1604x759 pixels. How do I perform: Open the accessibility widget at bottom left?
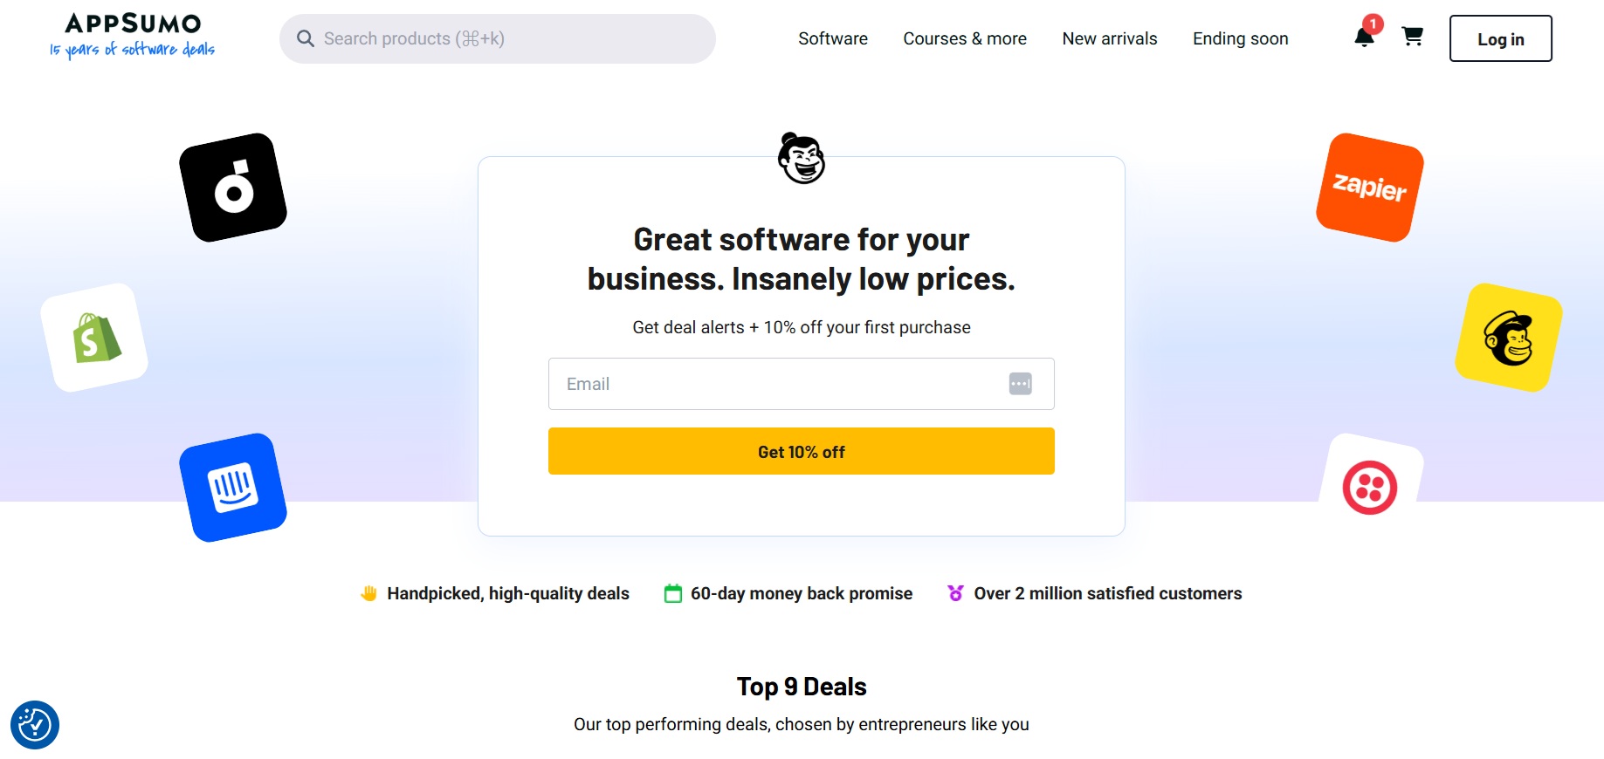[35, 725]
